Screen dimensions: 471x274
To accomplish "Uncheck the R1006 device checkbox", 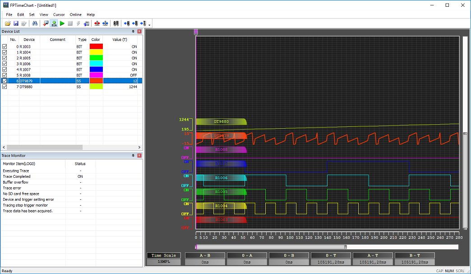I will point(5,64).
